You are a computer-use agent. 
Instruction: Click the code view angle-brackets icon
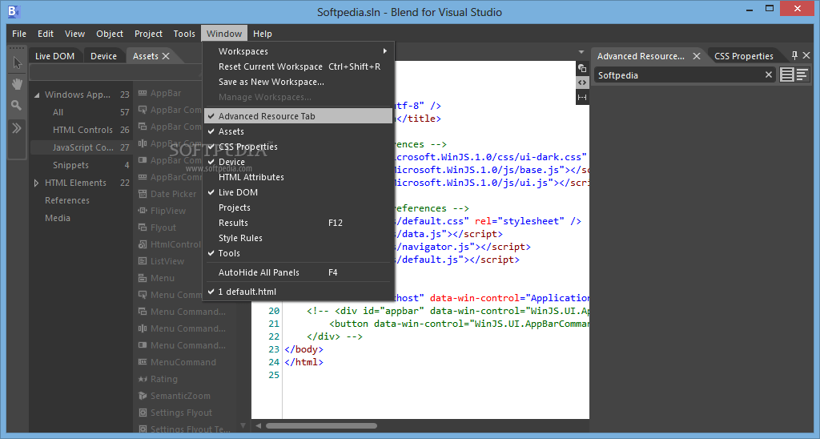(x=582, y=83)
